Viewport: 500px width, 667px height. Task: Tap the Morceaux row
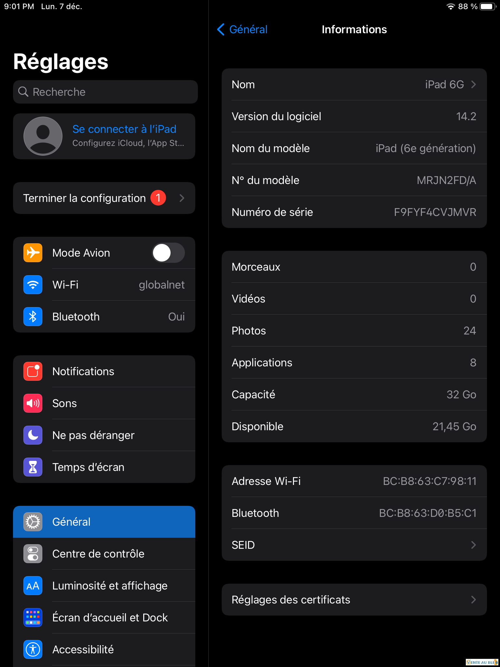(354, 267)
